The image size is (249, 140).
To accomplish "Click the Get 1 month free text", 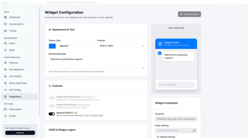I will [17, 128].
